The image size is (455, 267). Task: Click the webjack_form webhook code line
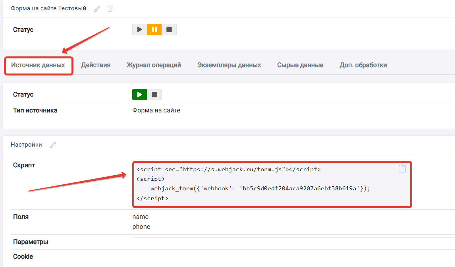tap(260, 189)
